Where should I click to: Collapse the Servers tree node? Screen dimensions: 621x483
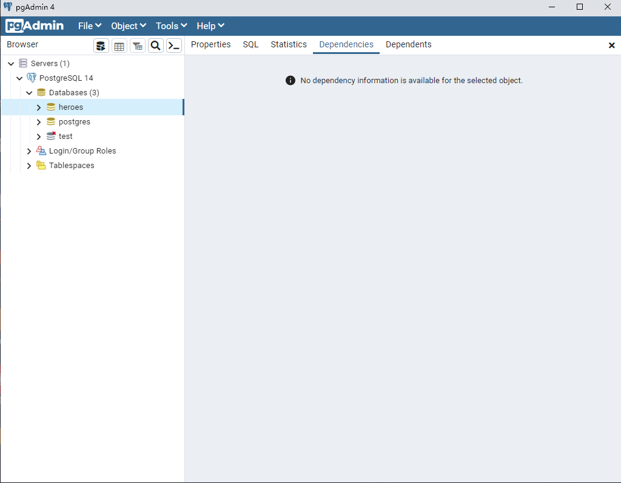(10, 63)
